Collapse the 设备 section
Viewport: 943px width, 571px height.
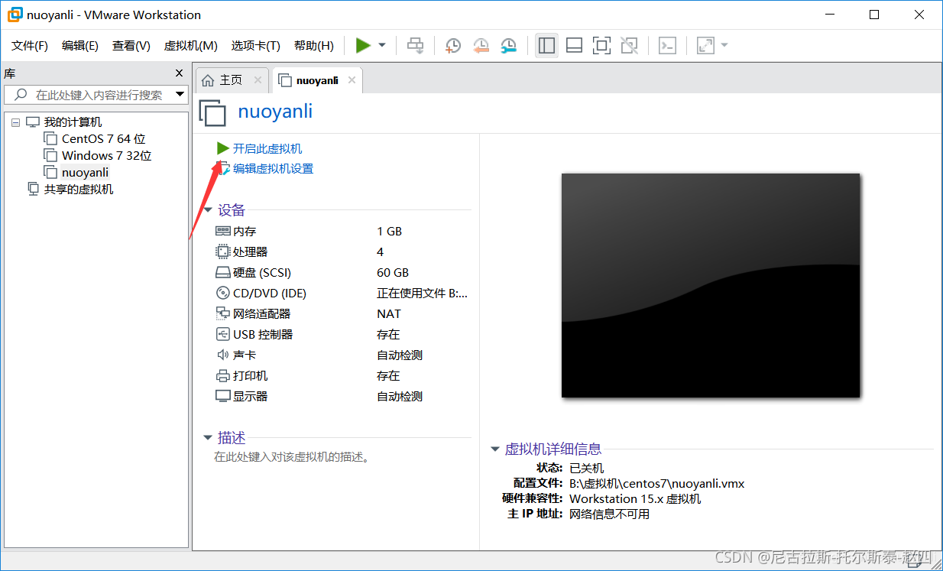[209, 209]
